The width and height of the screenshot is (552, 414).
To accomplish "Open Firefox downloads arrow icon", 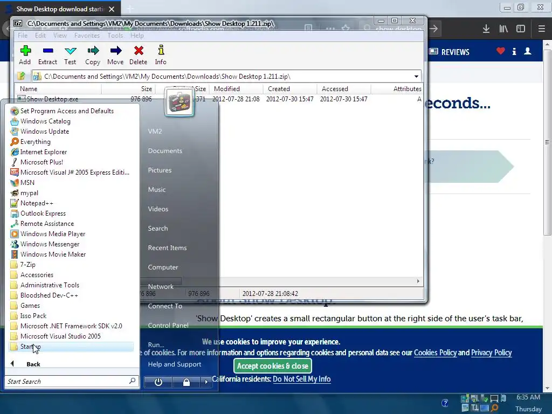I will click(x=486, y=29).
